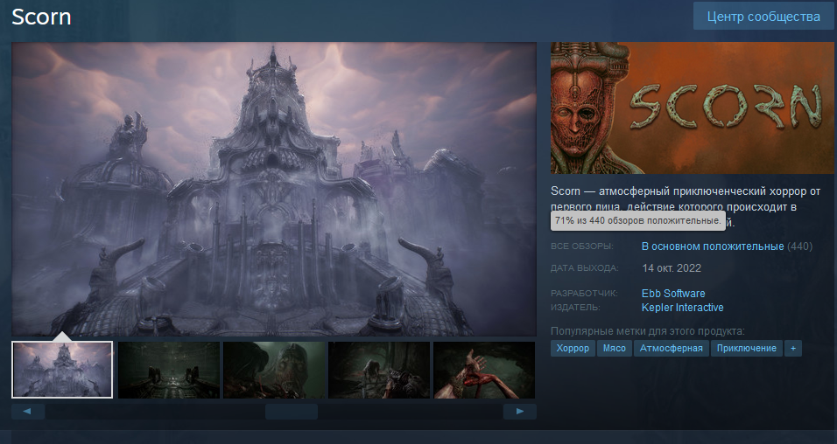Select the dark green corridor thumbnail
The height and width of the screenshot is (444, 837).
tap(169, 370)
